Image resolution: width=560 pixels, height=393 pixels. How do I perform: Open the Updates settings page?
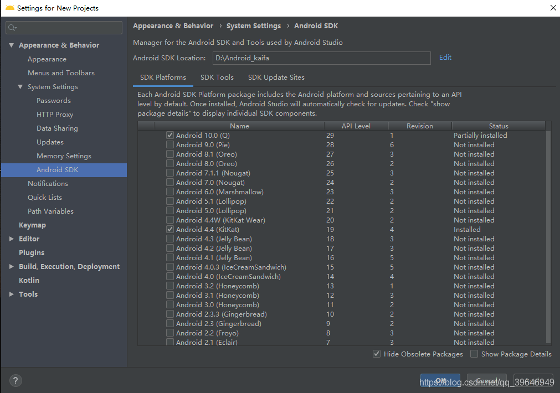[x=50, y=142]
